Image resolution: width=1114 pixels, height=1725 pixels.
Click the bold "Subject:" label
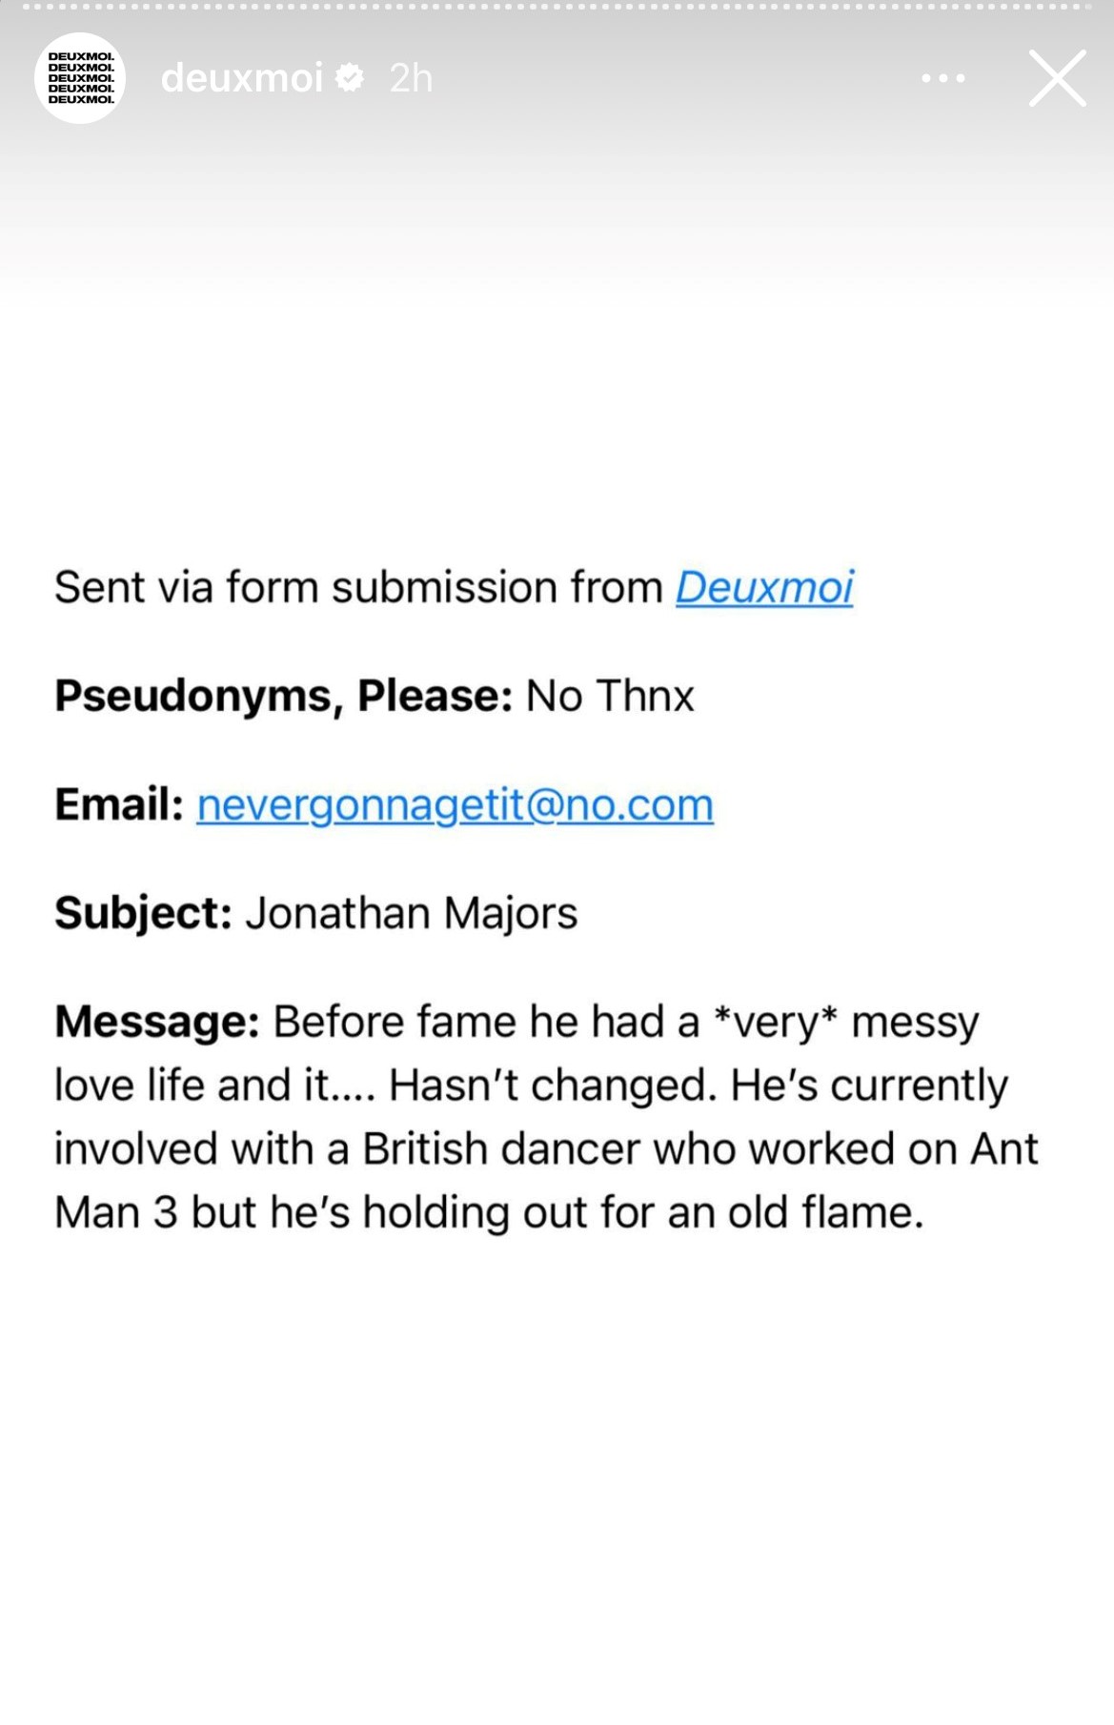[x=144, y=913]
